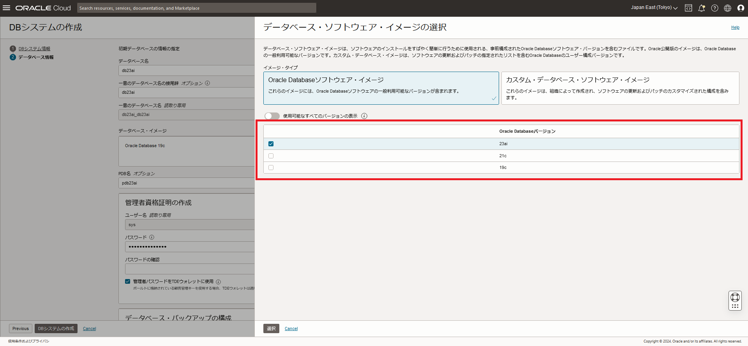Toggle 管理者パスワードをTDEウォレットに使用 checkbox
The width and height of the screenshot is (748, 346).
point(127,281)
